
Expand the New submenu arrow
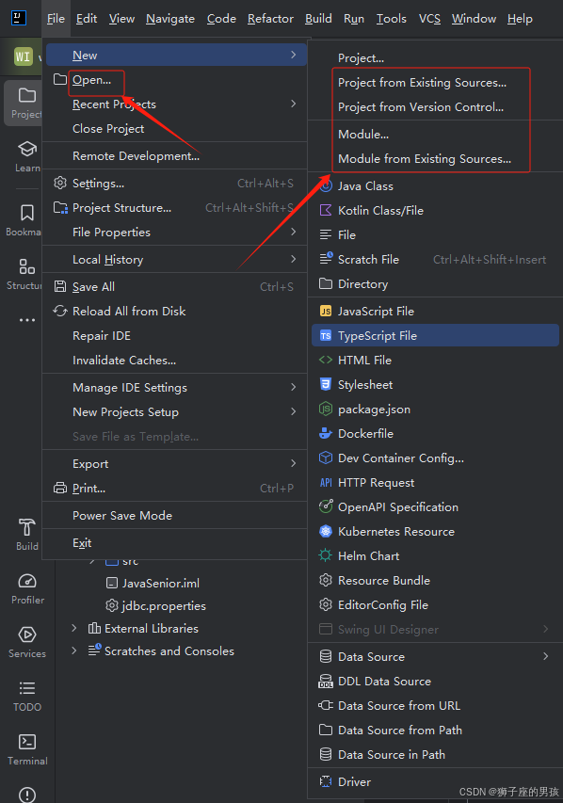click(x=293, y=55)
